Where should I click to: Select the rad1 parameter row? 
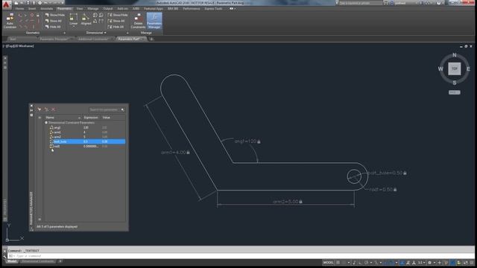pyautogui.click(x=87, y=146)
